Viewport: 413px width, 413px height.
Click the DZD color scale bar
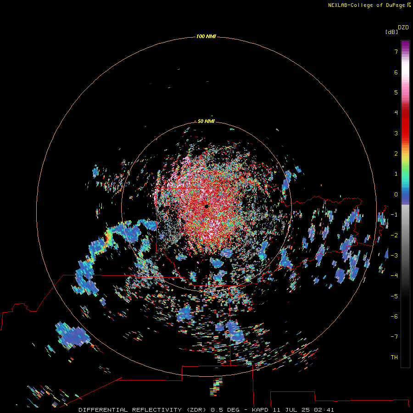[405, 204]
